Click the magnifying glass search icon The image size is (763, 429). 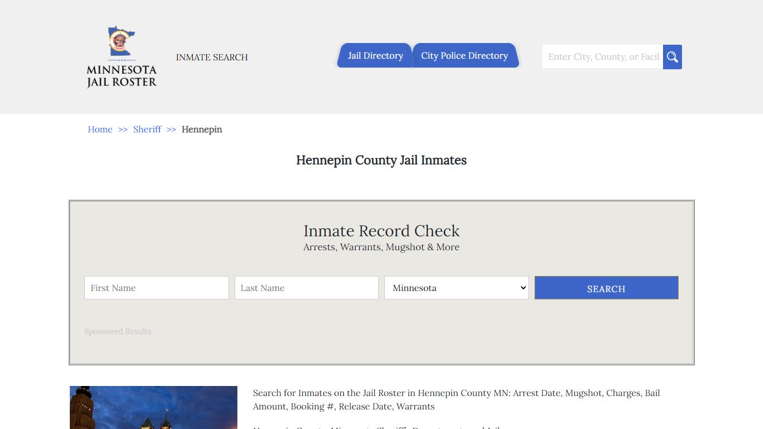(672, 57)
